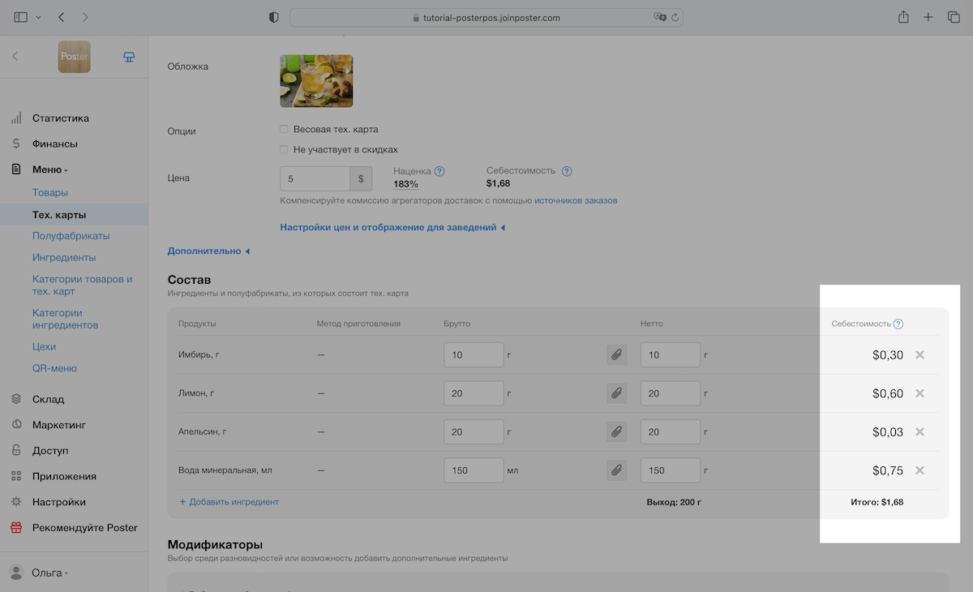Click the help icon beside the Себестоимость column header
This screenshot has width=973, height=592.
pos(898,324)
